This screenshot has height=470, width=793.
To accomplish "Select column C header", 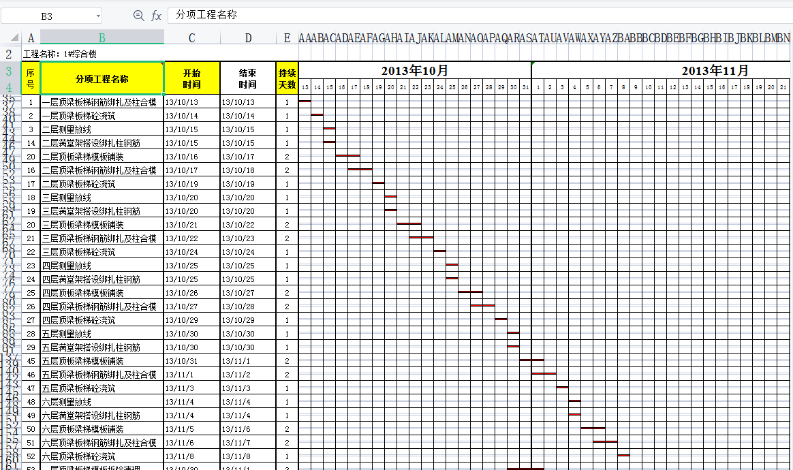I will 191,38.
